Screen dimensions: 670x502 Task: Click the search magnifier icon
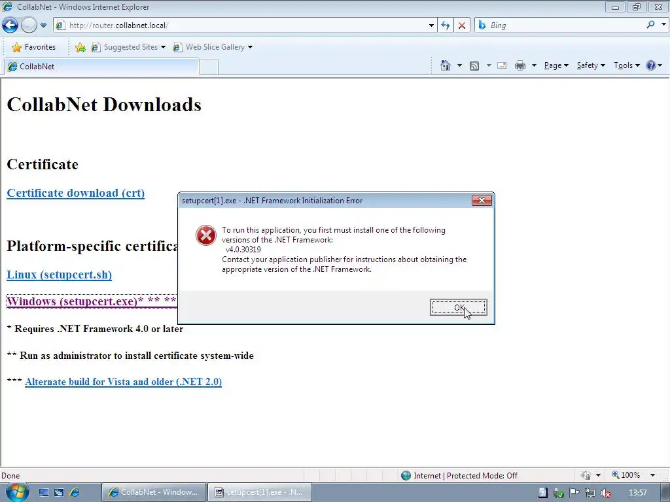click(650, 25)
